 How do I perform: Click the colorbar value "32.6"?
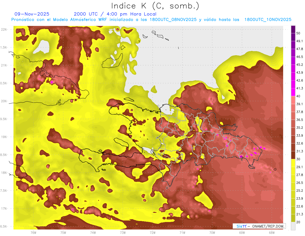coord(300,143)
